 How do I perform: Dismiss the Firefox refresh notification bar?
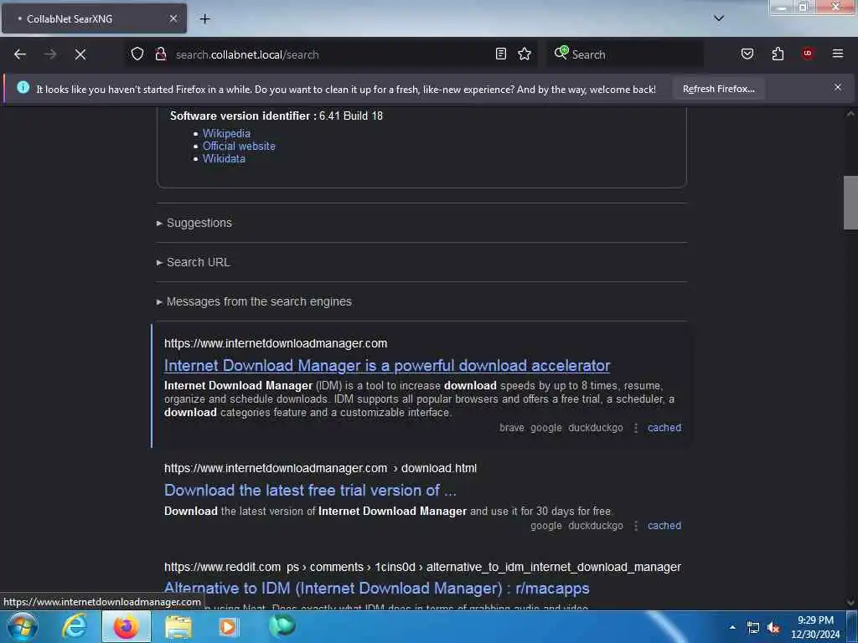coord(838,87)
